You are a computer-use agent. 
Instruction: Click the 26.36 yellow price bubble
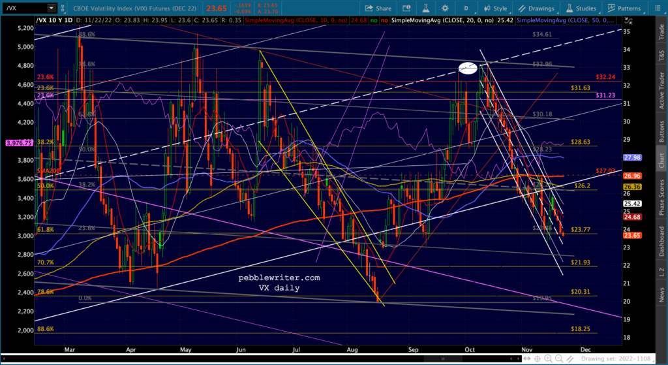point(632,187)
